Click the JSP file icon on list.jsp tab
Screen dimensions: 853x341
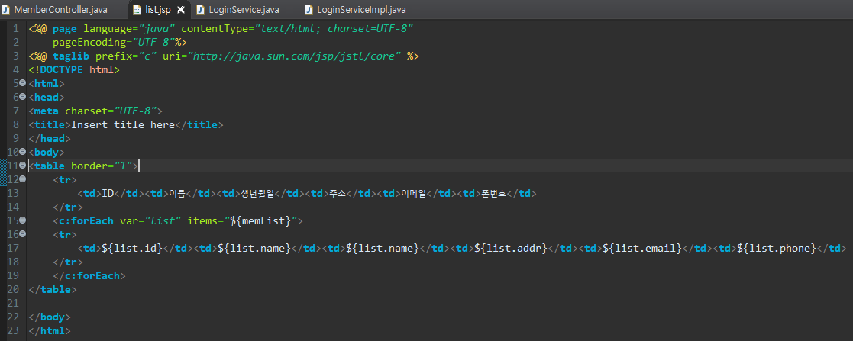(x=138, y=10)
